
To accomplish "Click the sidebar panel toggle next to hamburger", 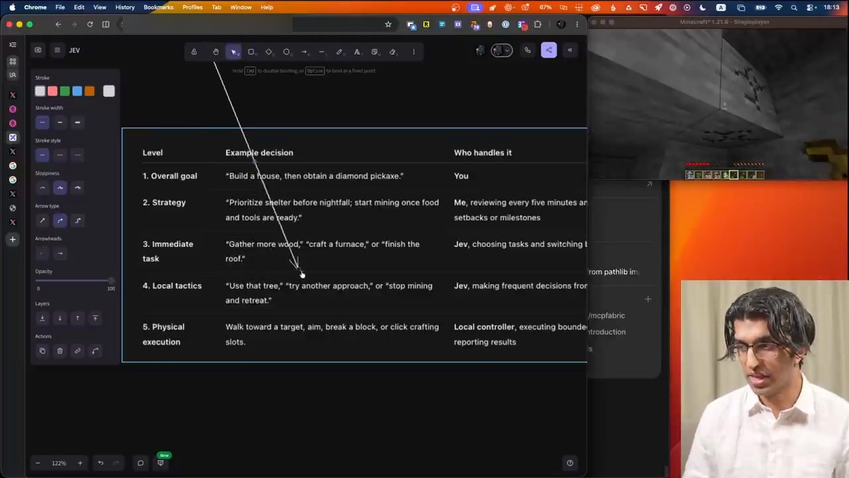I will point(38,50).
